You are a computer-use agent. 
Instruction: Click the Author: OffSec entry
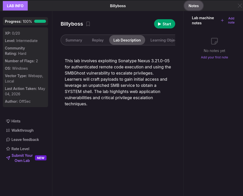point(18,101)
